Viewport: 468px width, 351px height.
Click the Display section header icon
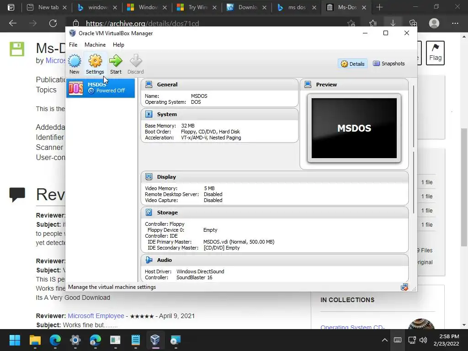(x=149, y=177)
